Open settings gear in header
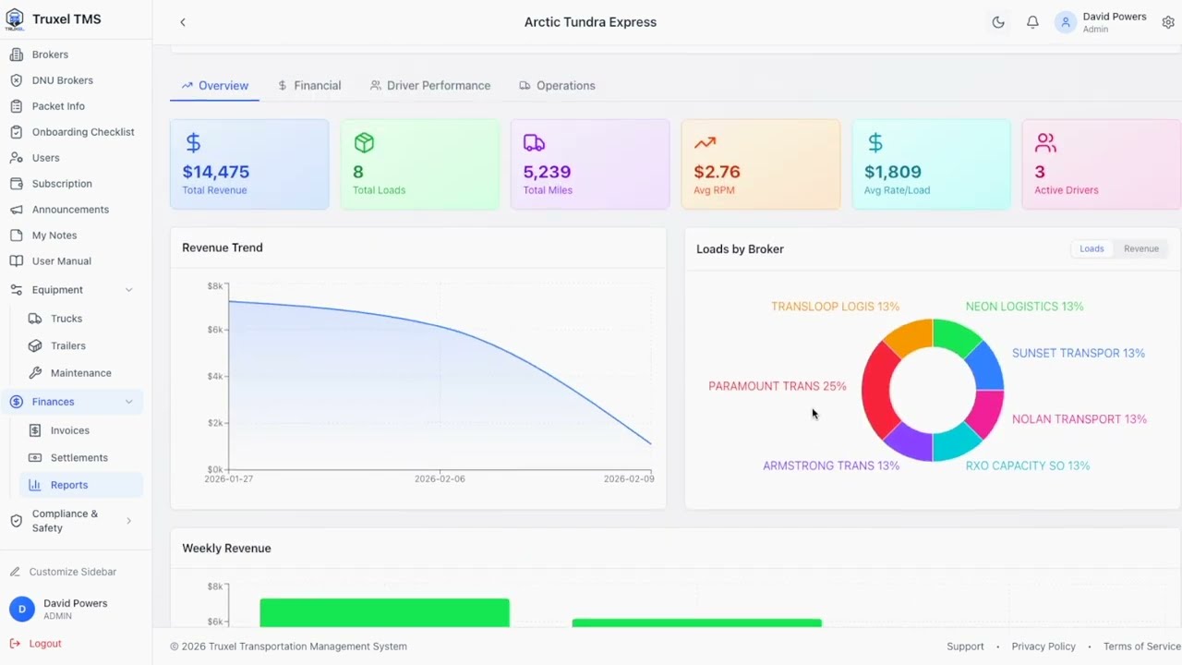Screen dimensions: 1182x665 coord(1168,22)
